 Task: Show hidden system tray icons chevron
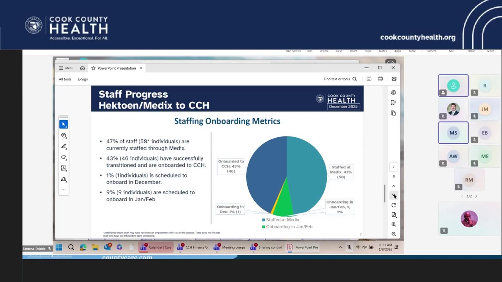340,247
